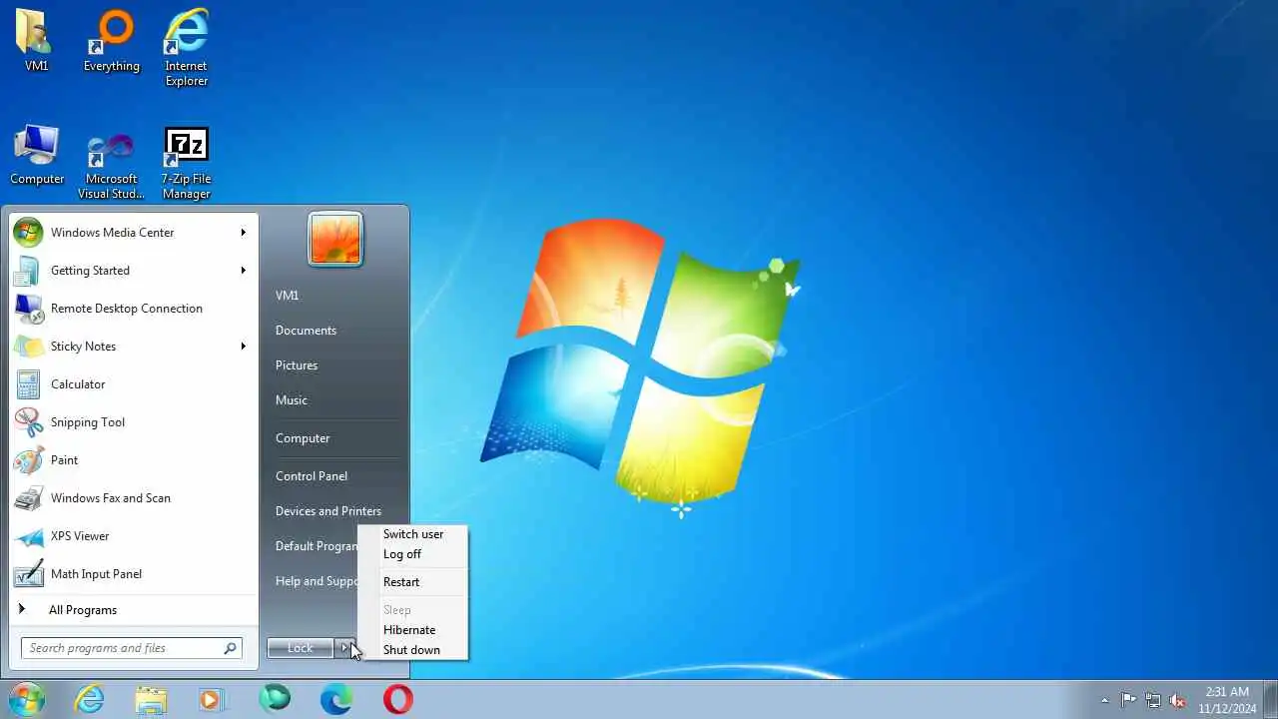The width and height of the screenshot is (1278, 719).
Task: Click the arrow next to Lock button
Action: click(x=345, y=648)
